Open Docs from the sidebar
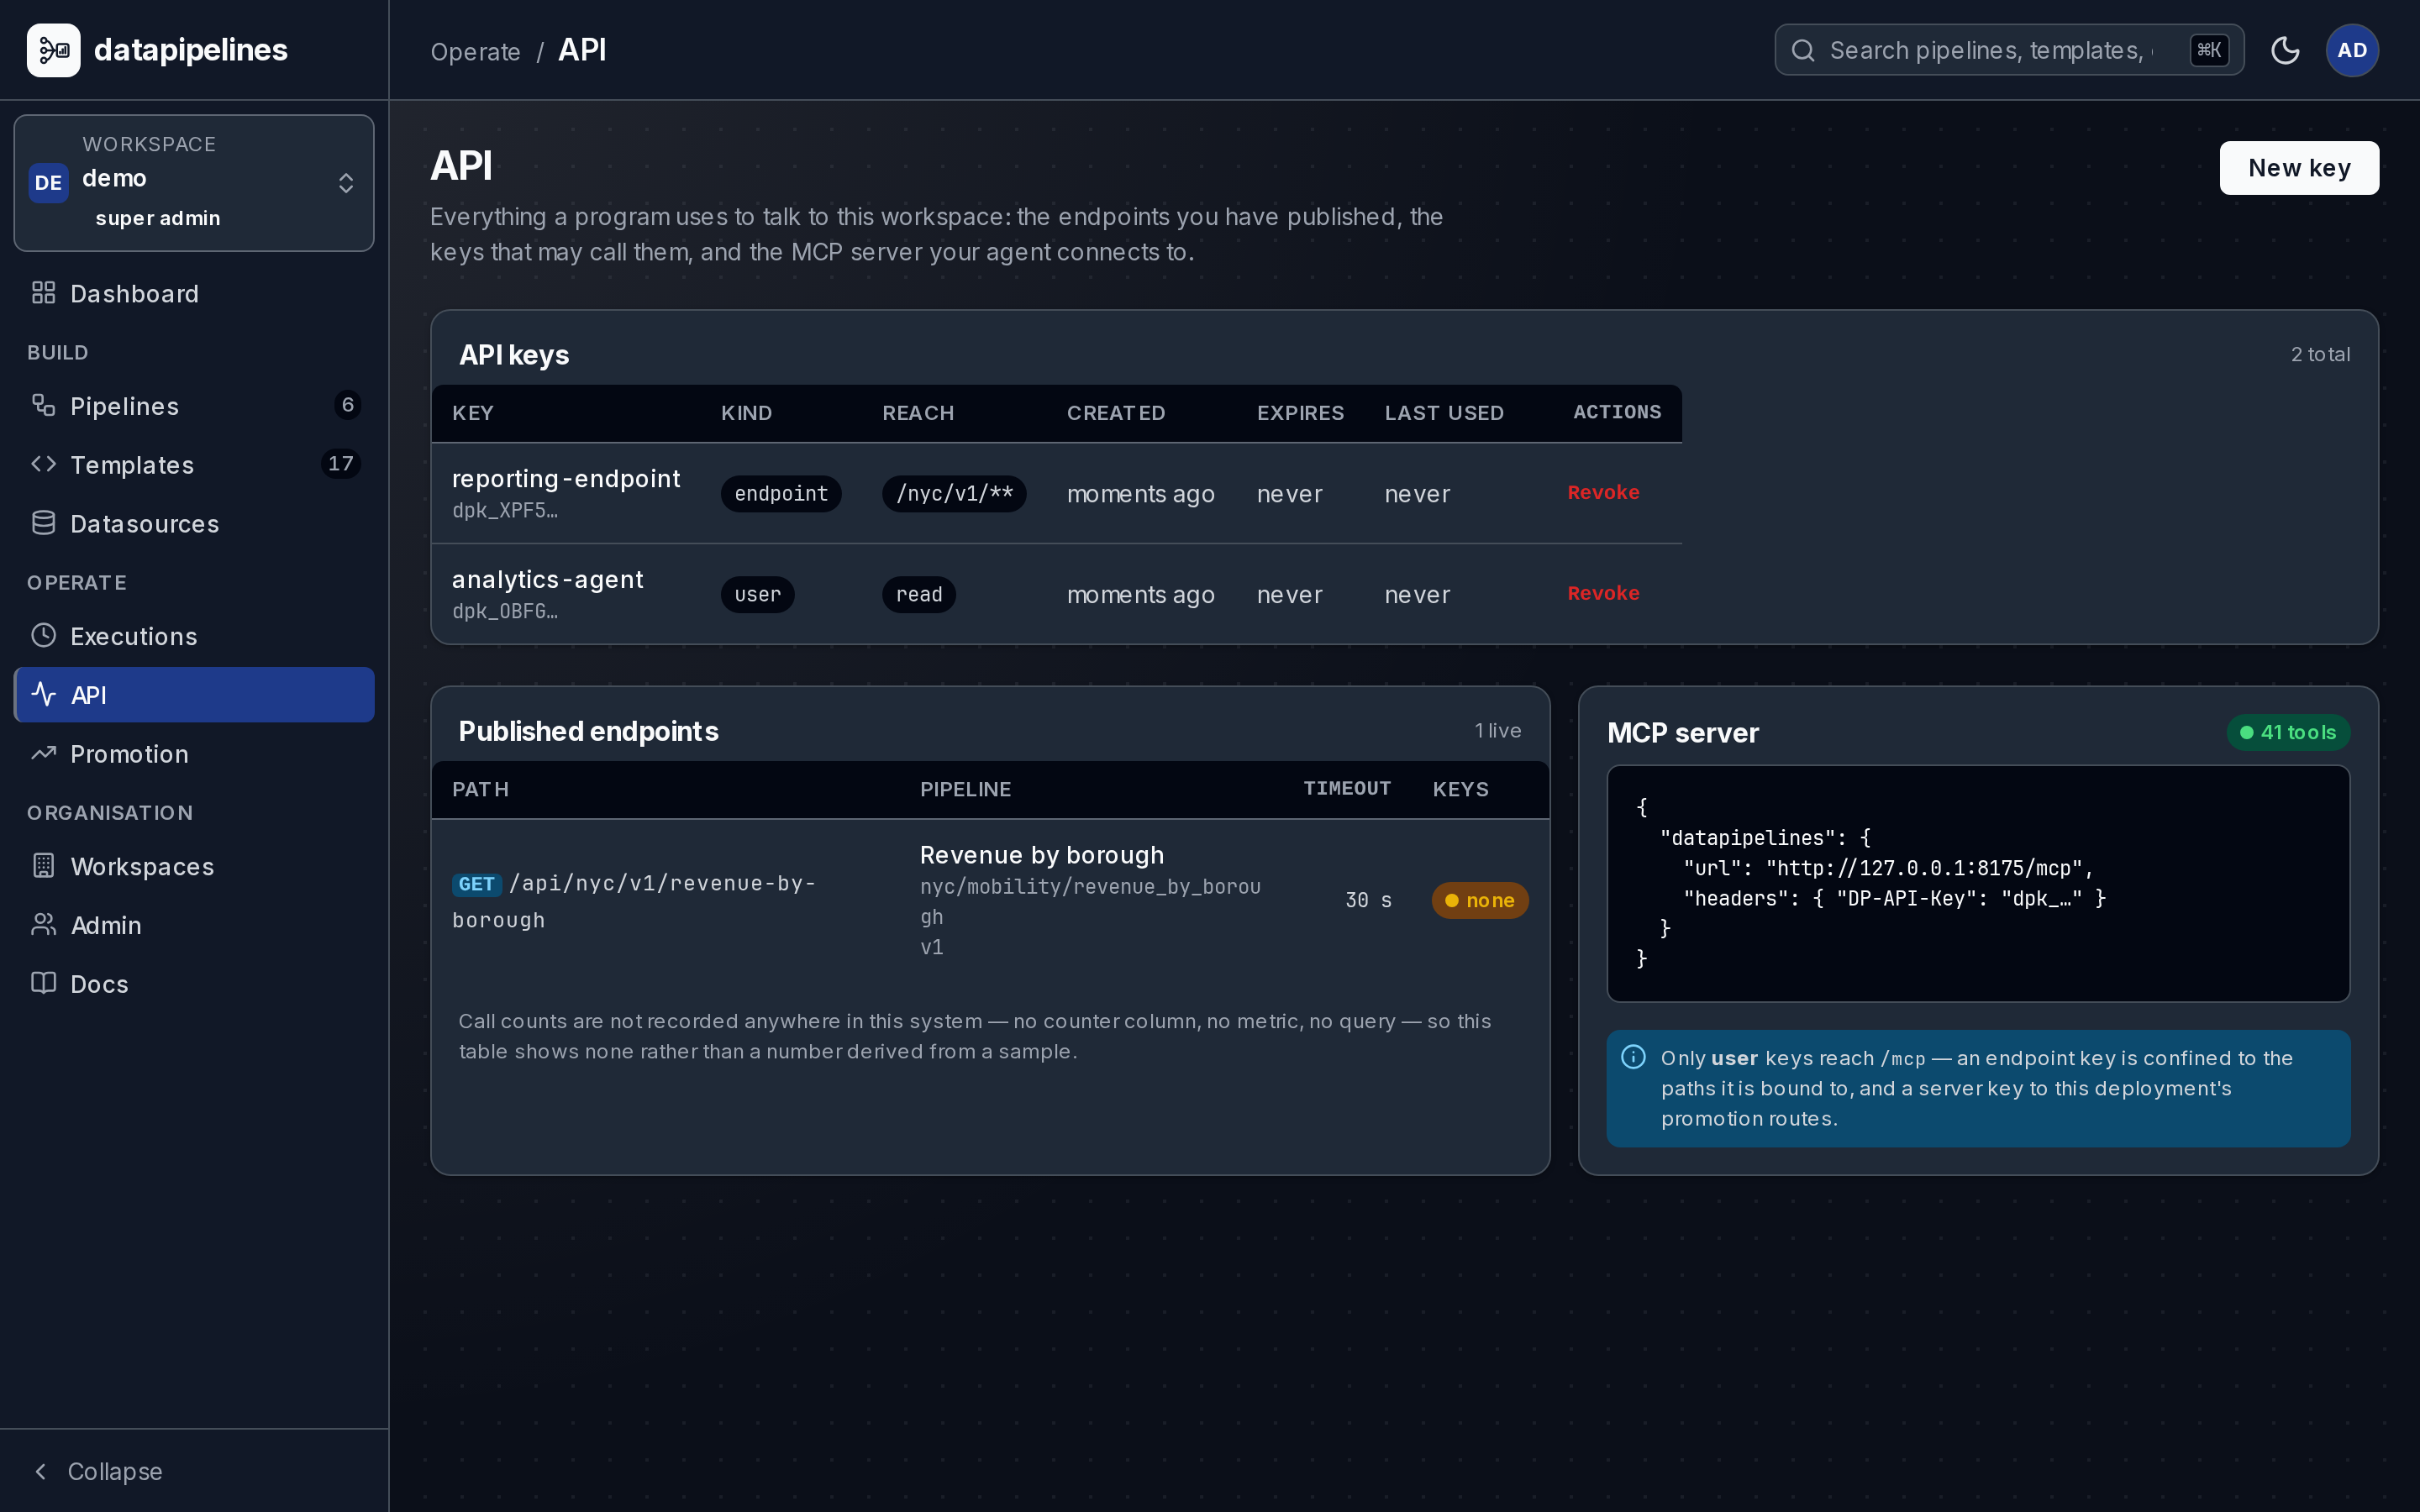The width and height of the screenshot is (2420, 1512). pos(194,983)
